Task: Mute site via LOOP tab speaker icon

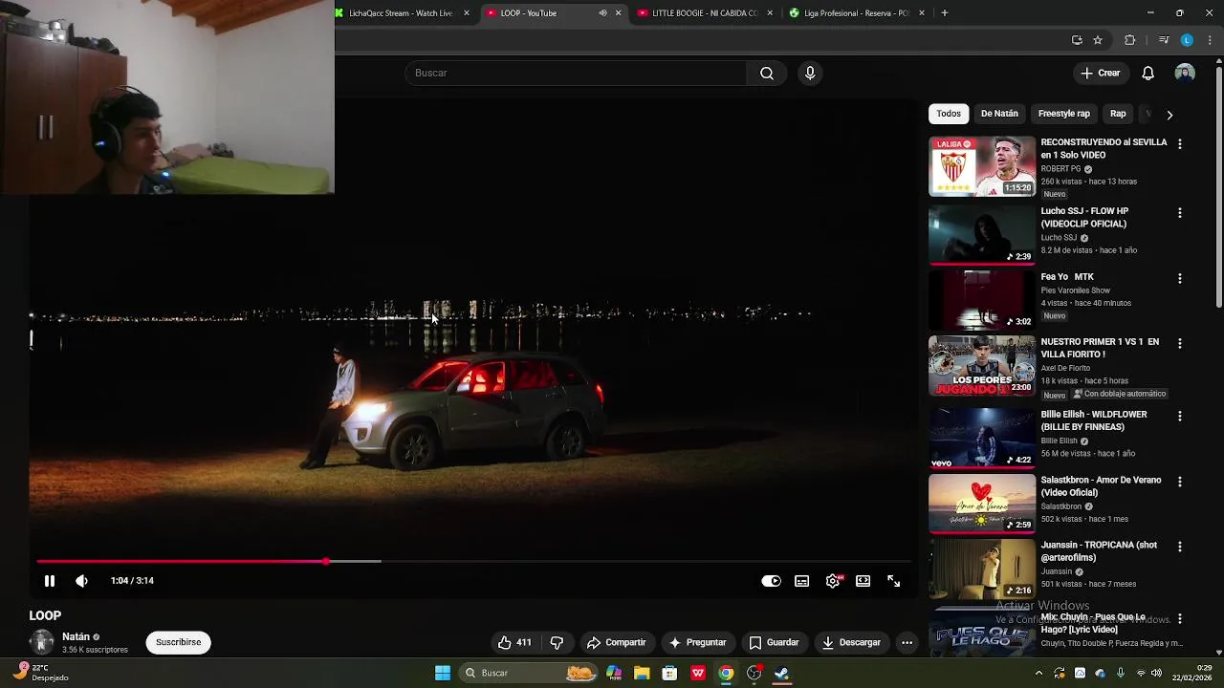Action: (x=602, y=13)
